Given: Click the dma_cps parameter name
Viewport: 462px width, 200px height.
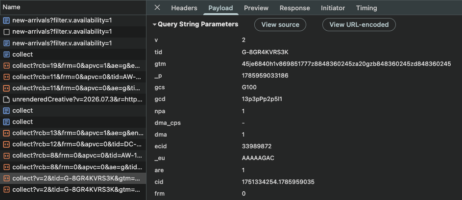Looking at the screenshot, I should (x=168, y=123).
